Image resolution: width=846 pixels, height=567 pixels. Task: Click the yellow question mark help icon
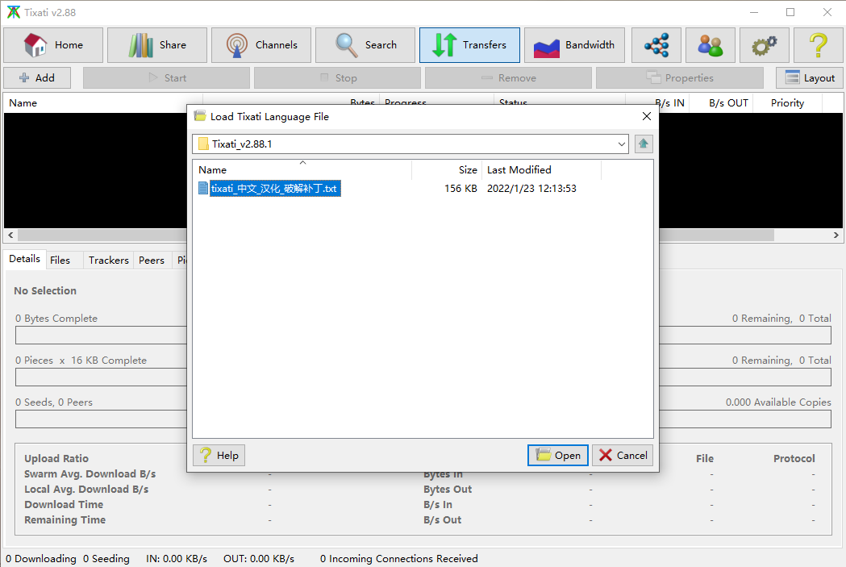818,45
